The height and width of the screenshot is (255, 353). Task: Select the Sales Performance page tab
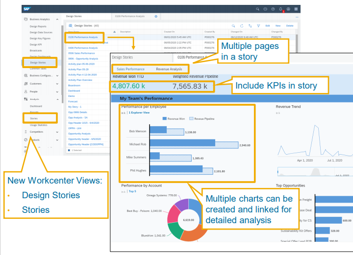tap(130, 69)
